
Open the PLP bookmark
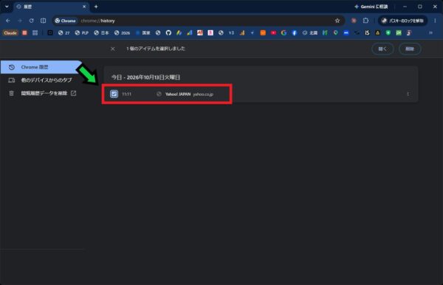(x=82, y=33)
